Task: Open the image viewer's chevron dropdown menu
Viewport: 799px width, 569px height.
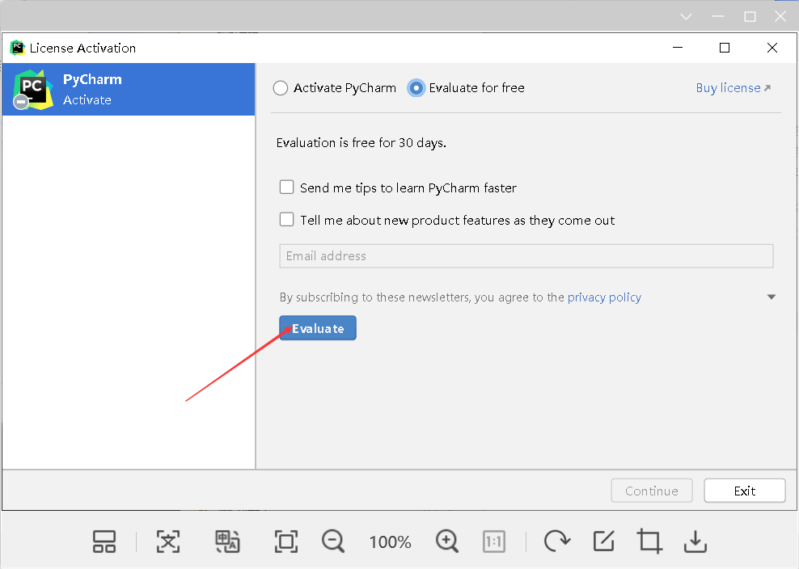Action: tap(687, 17)
